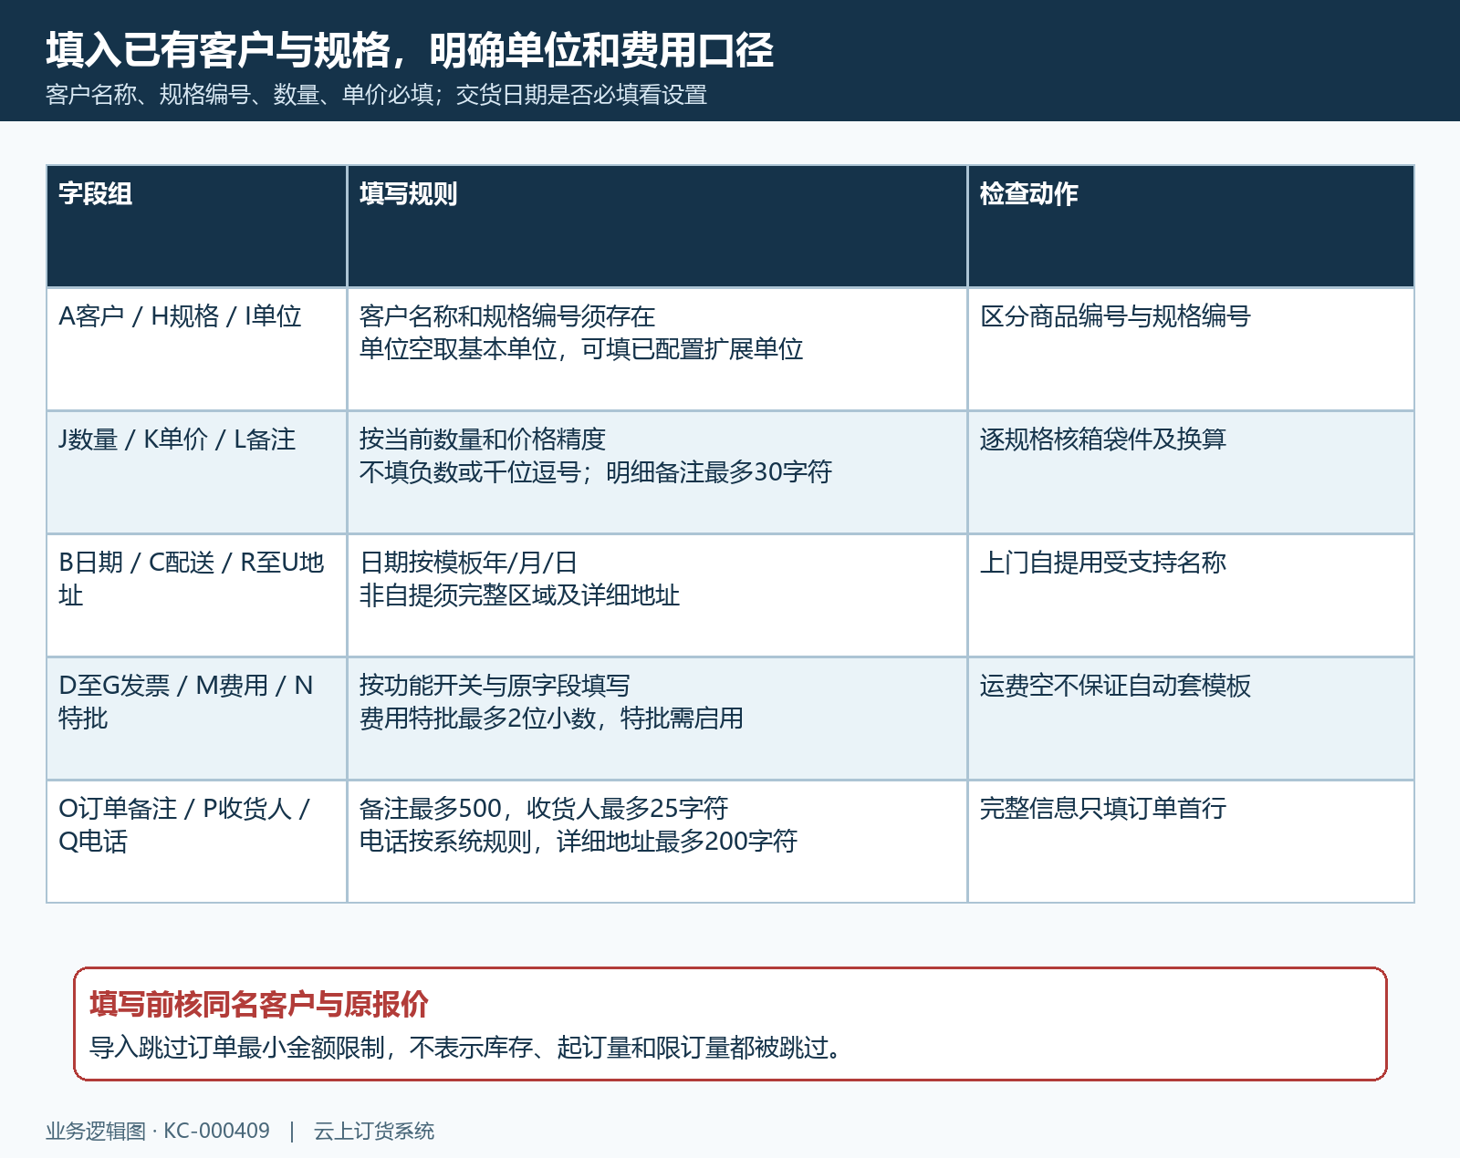Viewport: 1460px width, 1158px height.
Task: Select the cell "逐规格核箱袋件及换算"
Action: [x=1191, y=472]
